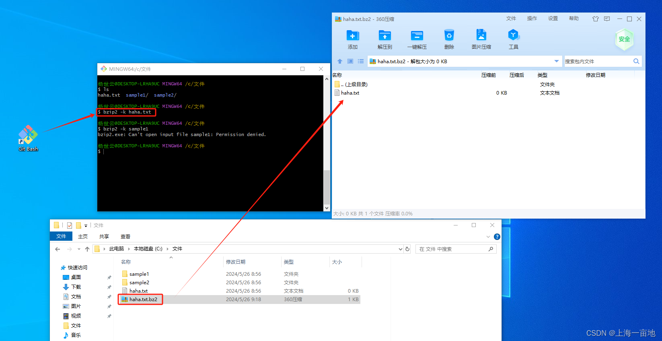Screen dimensions: 662x341
Task: Open 操作 menu in 360压缩
Action: point(532,19)
